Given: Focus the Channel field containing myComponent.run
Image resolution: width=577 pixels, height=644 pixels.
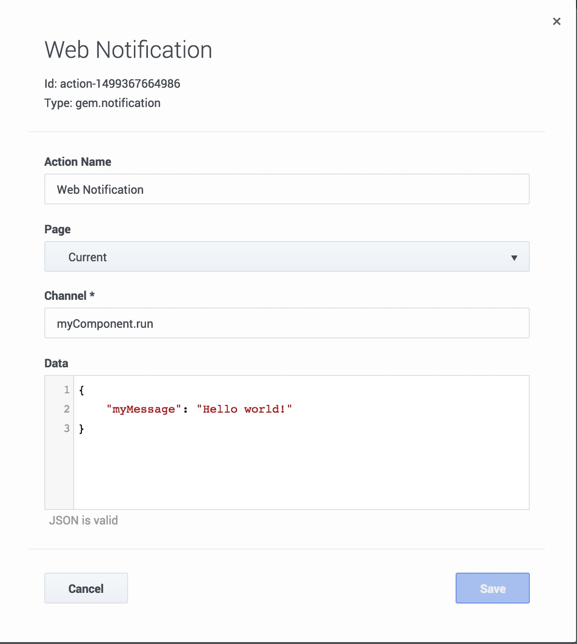Looking at the screenshot, I should (287, 323).
